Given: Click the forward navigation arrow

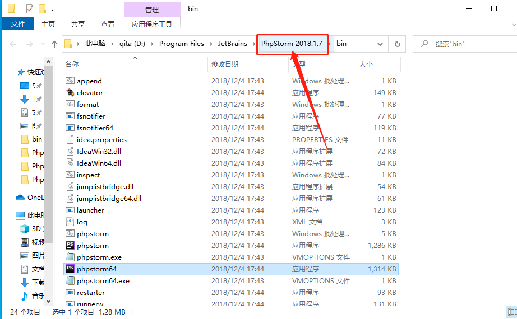Looking at the screenshot, I should pyautogui.click(x=29, y=44).
